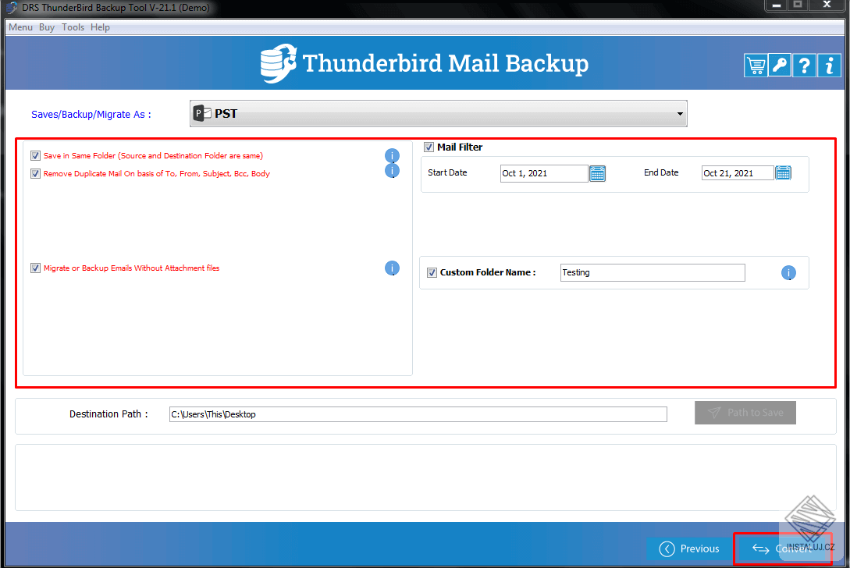Show info for Remove Duplicate Mail option
Image resolution: width=850 pixels, height=568 pixels.
click(x=392, y=171)
